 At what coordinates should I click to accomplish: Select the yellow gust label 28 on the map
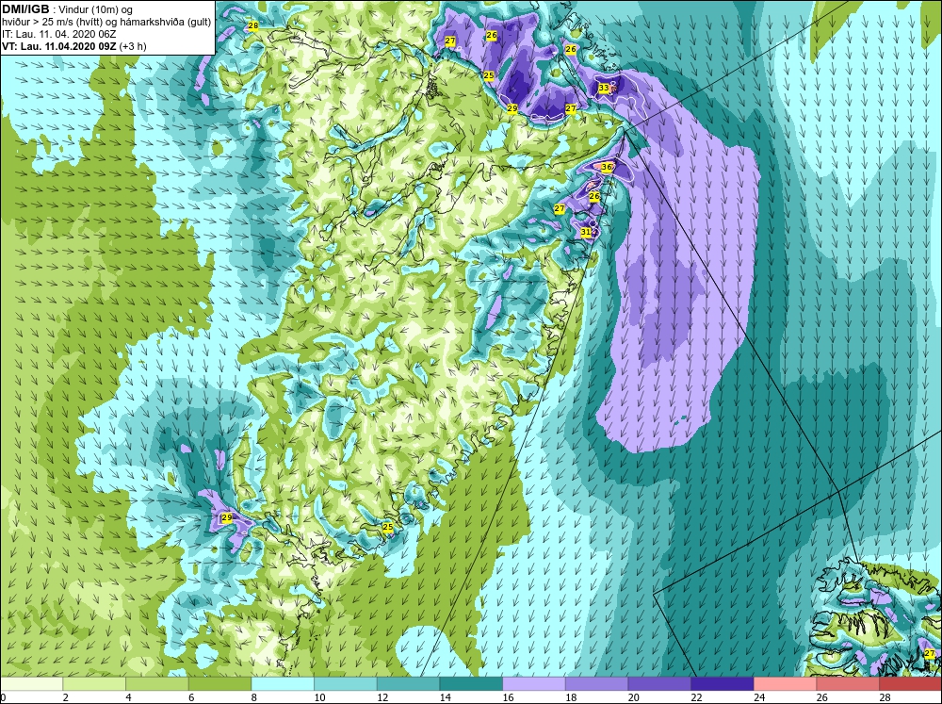[252, 25]
